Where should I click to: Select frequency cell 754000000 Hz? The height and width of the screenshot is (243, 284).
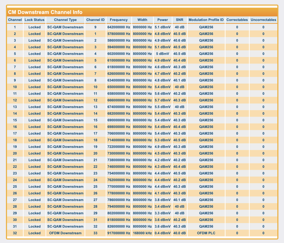click(x=119, y=173)
